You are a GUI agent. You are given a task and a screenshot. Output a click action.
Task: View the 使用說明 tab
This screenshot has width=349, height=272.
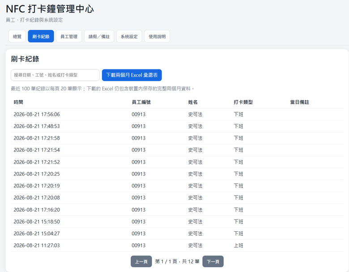157,36
